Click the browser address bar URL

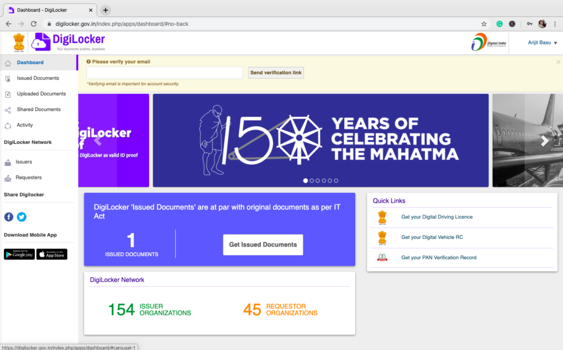tap(122, 24)
